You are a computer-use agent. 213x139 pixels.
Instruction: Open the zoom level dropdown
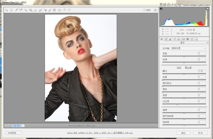point(23,125)
